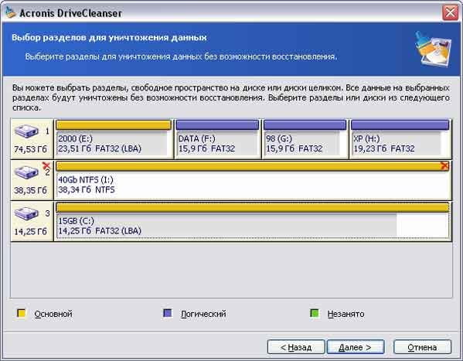Click the blue bar above DATA (F:)
This screenshot has width=463, height=361.
coord(217,125)
